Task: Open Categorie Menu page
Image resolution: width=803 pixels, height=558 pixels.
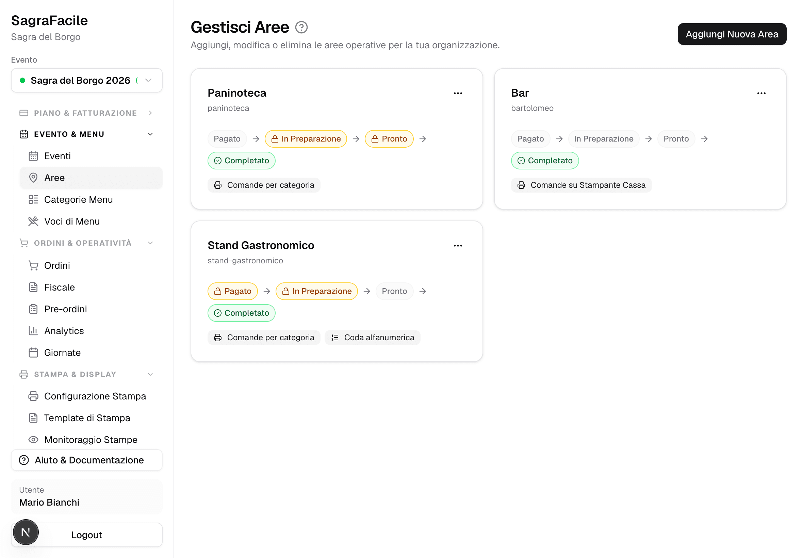Action: (x=91, y=199)
